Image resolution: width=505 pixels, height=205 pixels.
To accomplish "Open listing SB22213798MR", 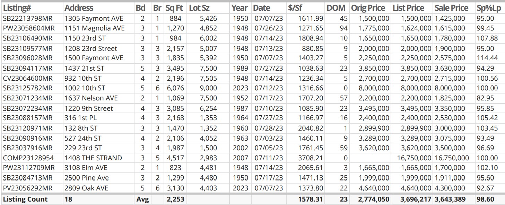I will tap(27, 18).
